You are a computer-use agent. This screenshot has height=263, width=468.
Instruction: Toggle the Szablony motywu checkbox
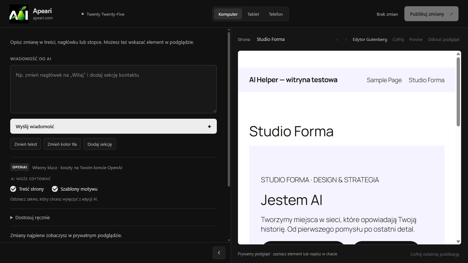pyautogui.click(x=55, y=189)
